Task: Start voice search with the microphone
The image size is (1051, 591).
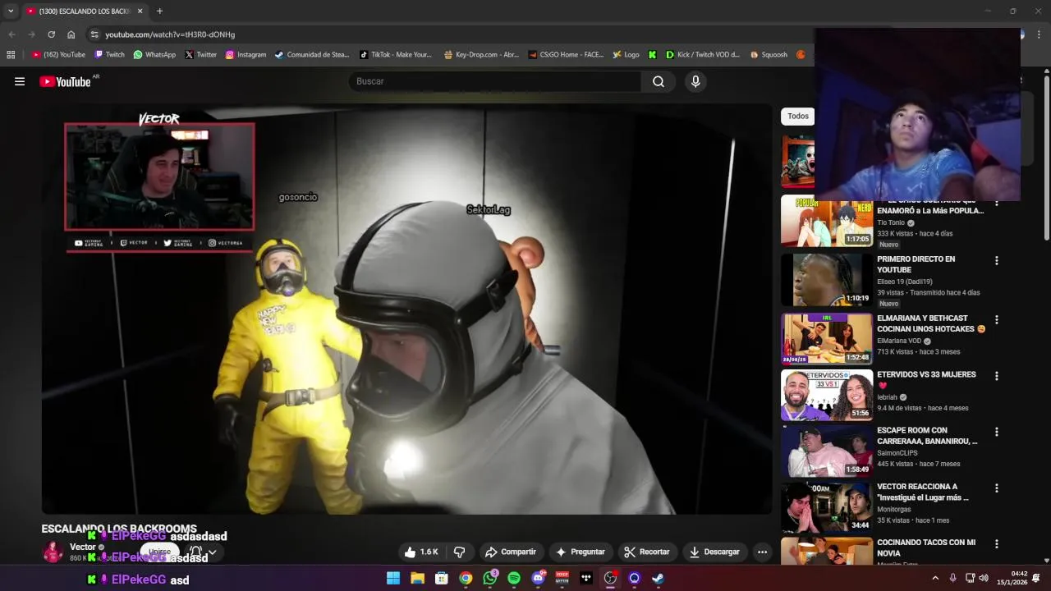Action: click(x=695, y=81)
